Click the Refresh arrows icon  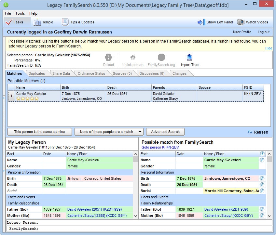[x=250, y=132]
